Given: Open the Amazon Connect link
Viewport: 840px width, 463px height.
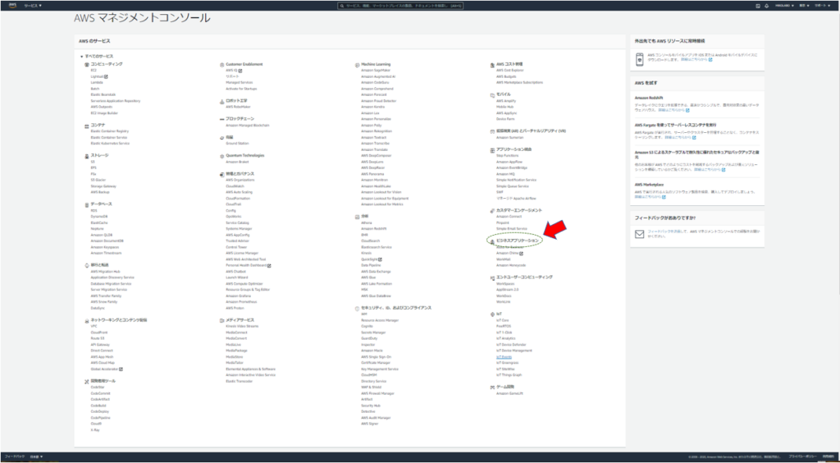Looking at the screenshot, I should tap(509, 217).
